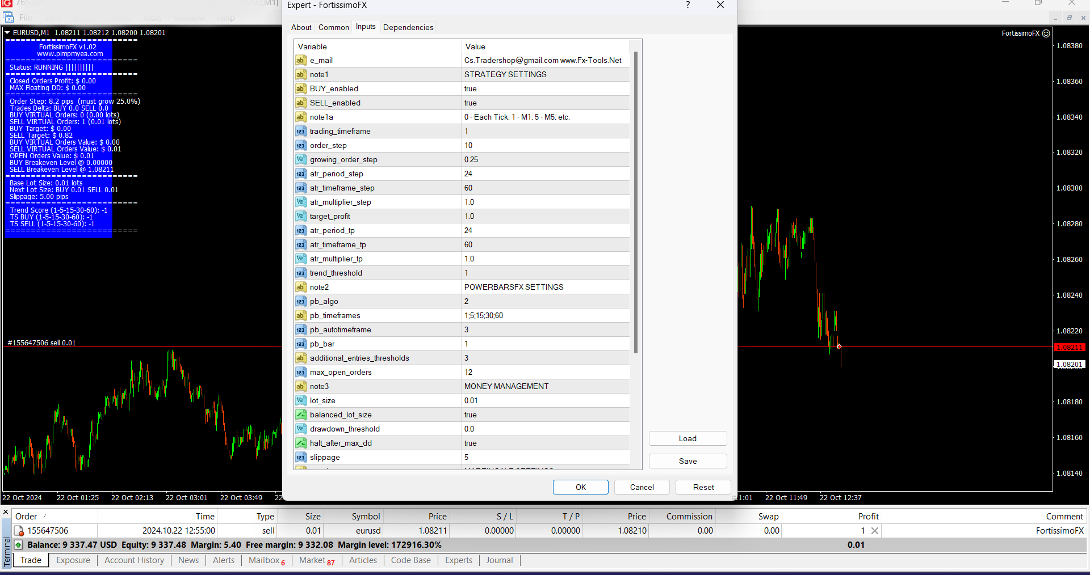
Task: Close order 155647506 with the X icon
Action: 875,531
